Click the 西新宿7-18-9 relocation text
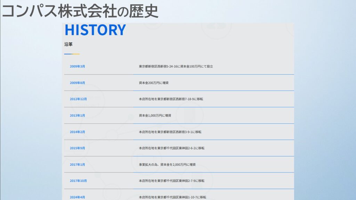The height and width of the screenshot is (200, 356). coord(171,99)
